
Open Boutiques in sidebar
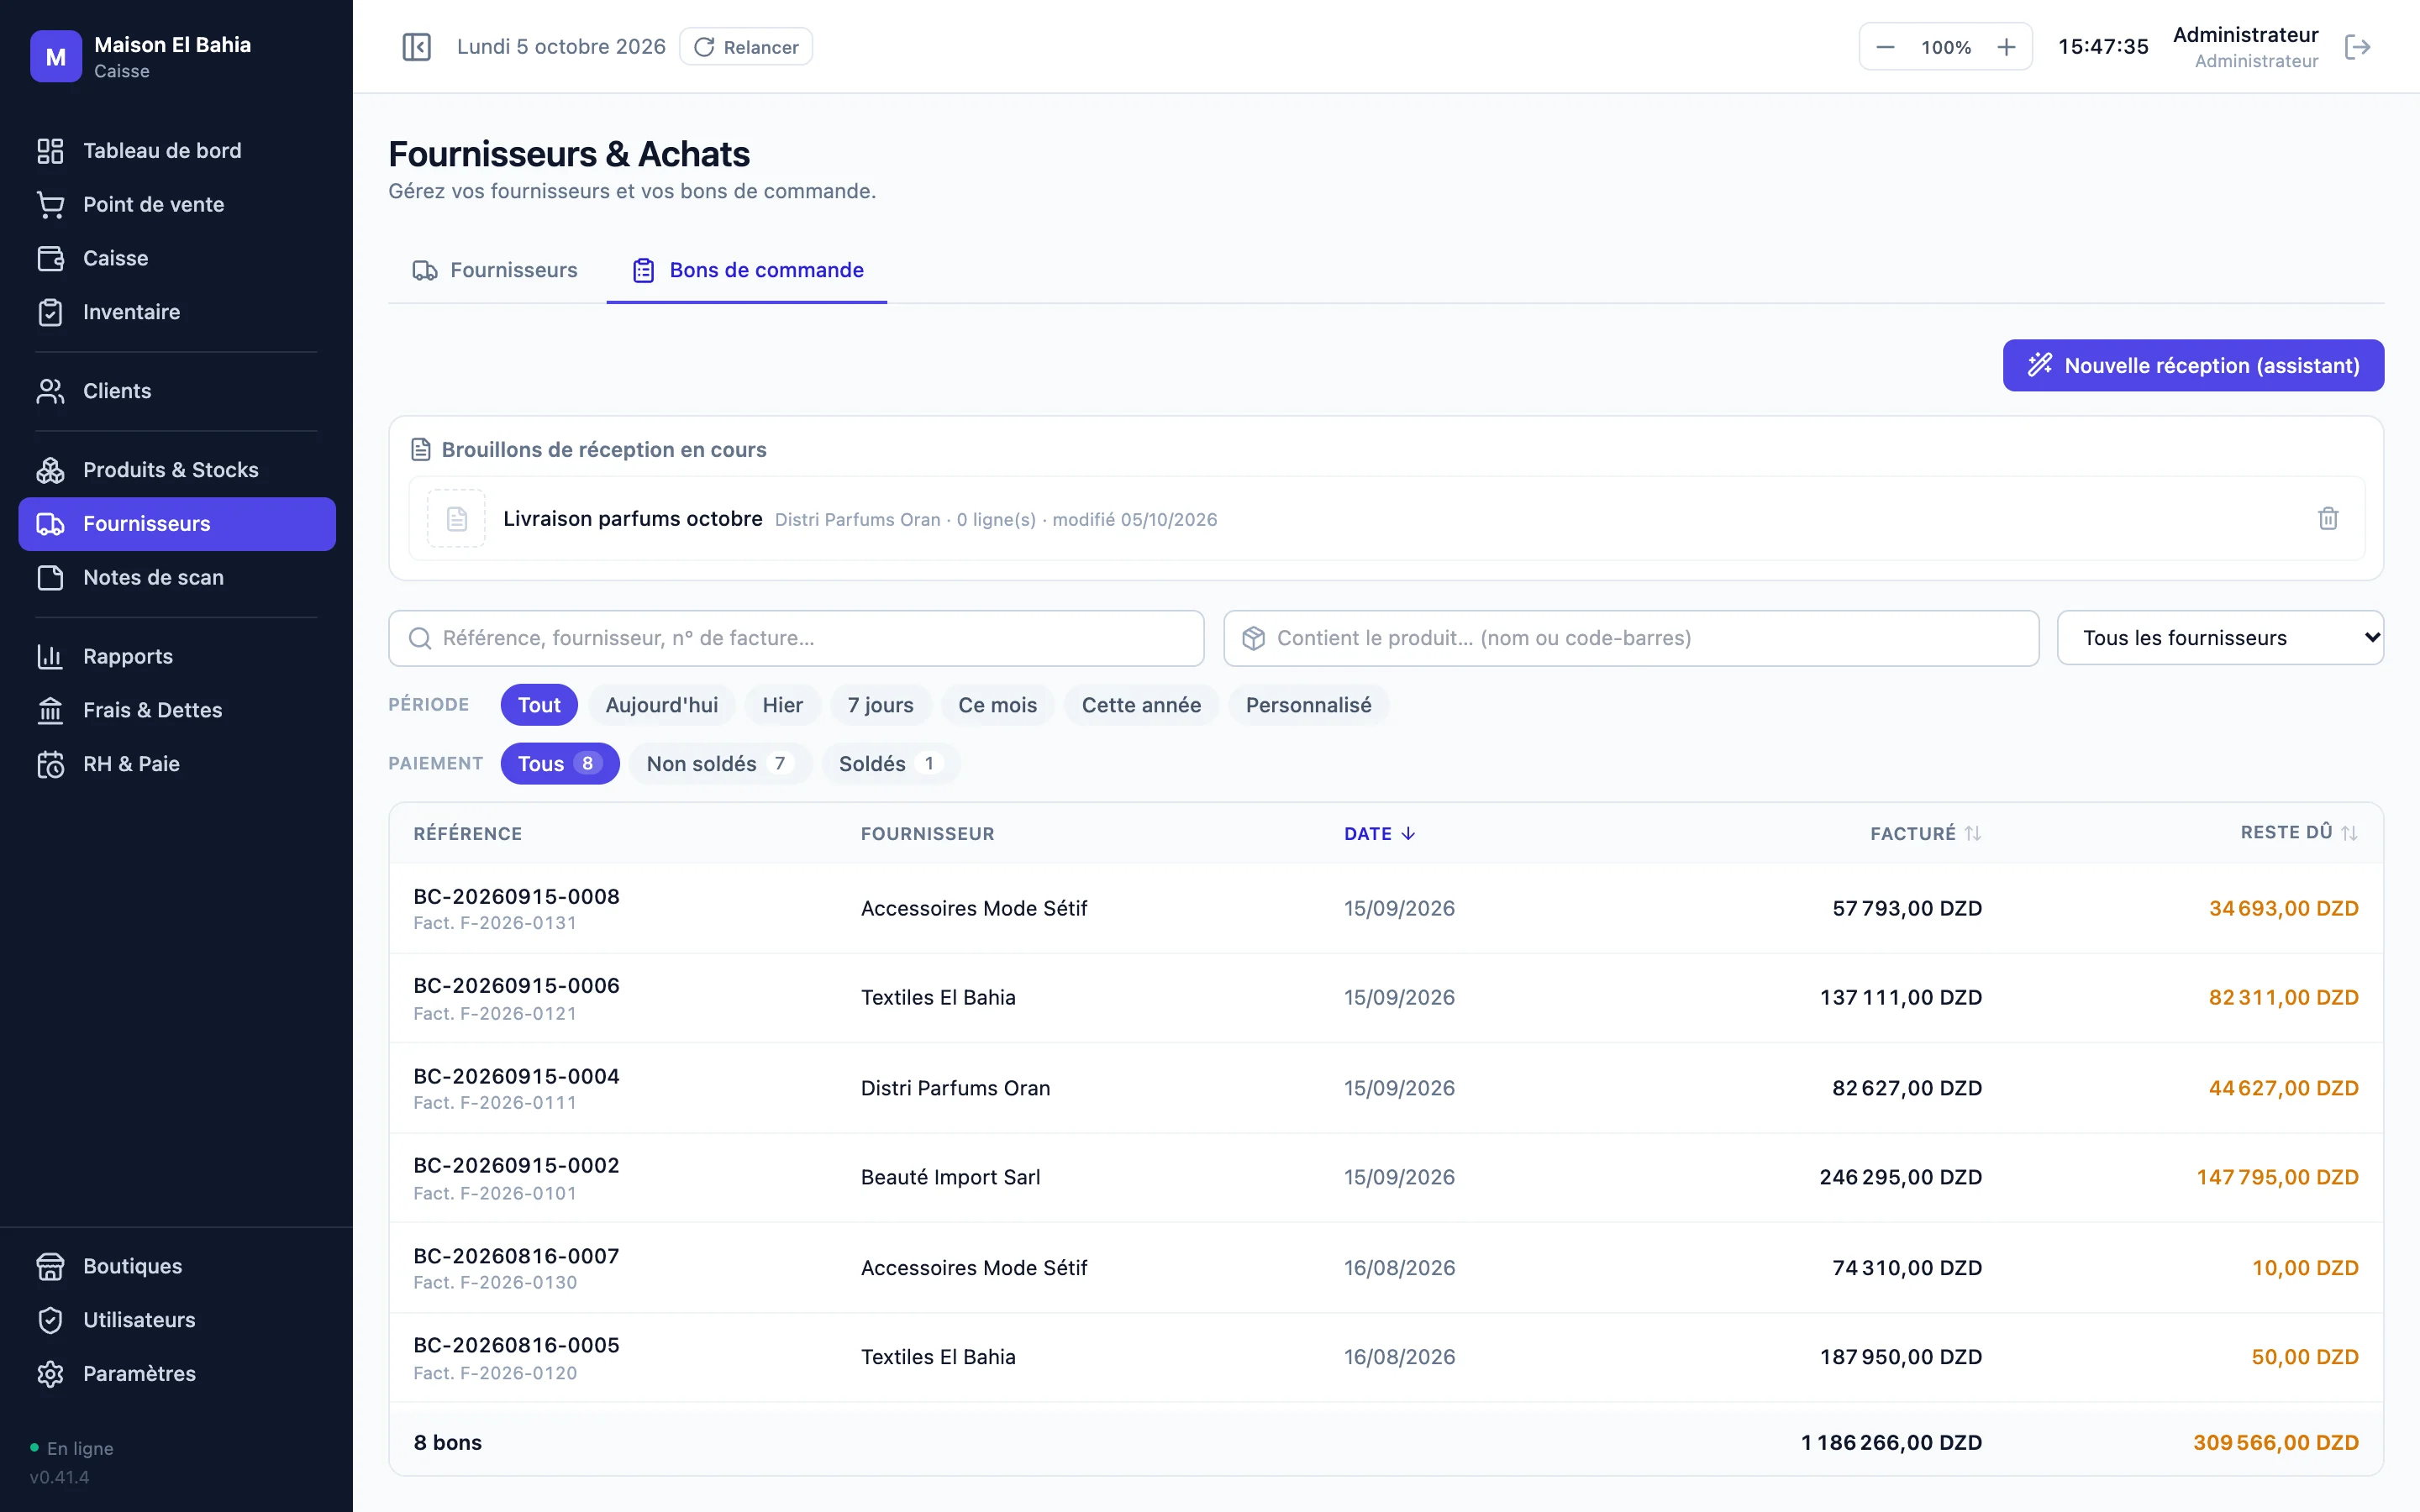(177, 1266)
